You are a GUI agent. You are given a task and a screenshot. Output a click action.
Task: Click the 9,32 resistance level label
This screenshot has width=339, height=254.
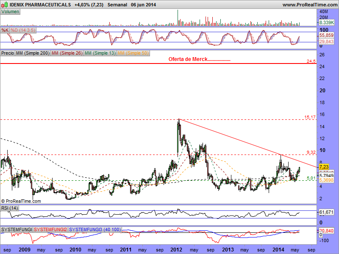pyautogui.click(x=311, y=152)
